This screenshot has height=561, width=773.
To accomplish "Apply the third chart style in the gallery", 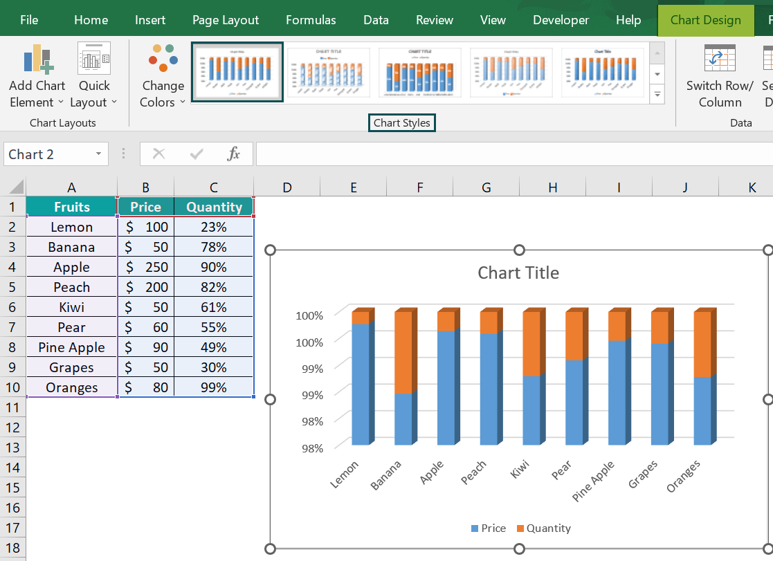I will click(x=419, y=71).
